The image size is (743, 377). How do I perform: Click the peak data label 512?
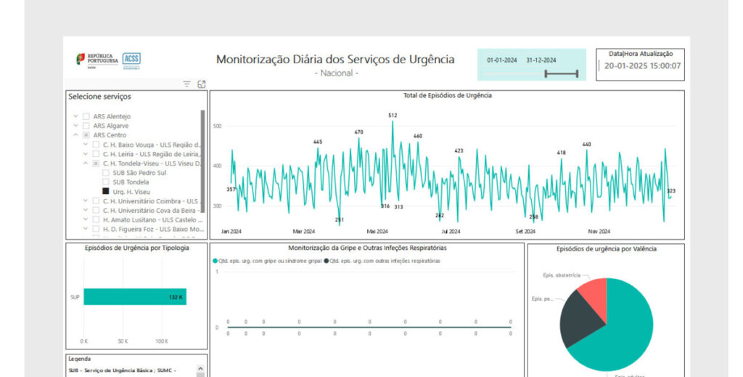(393, 115)
